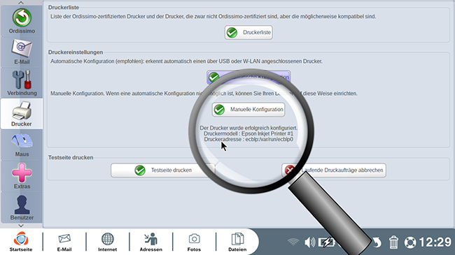Open Adressen contacts in the taskbar
Viewport: 455px width, 255px height.
(151, 242)
